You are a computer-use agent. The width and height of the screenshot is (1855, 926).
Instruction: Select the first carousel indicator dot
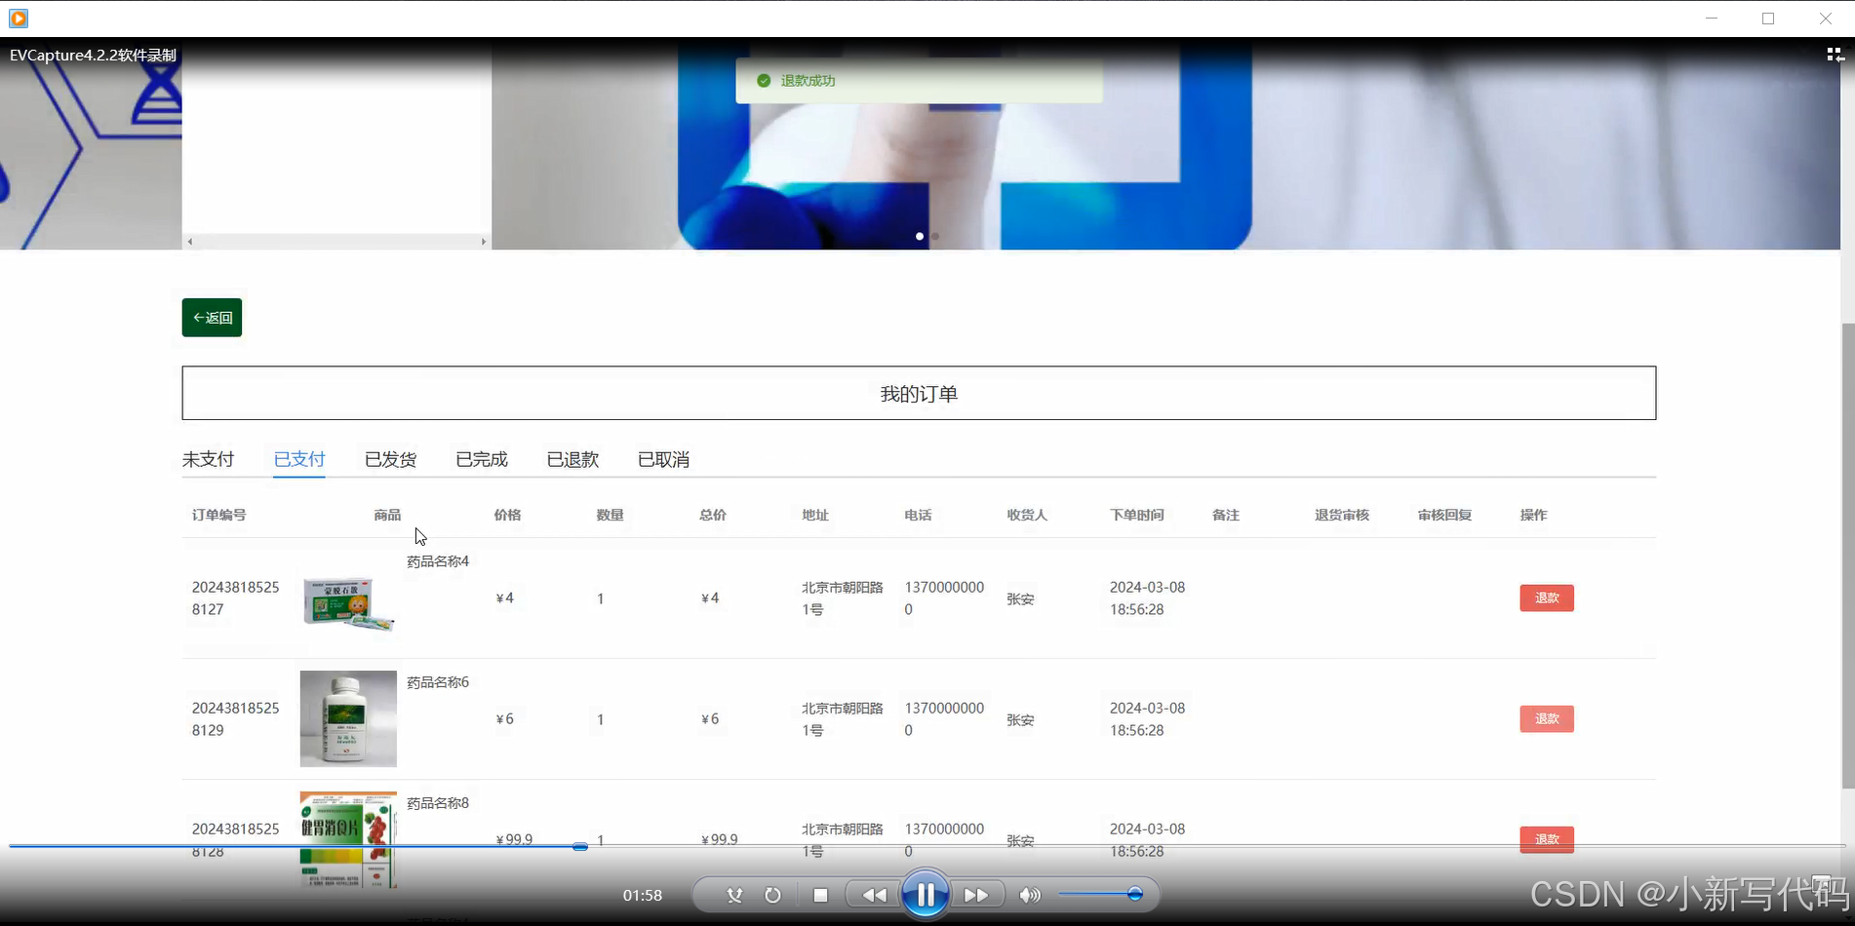[920, 236]
